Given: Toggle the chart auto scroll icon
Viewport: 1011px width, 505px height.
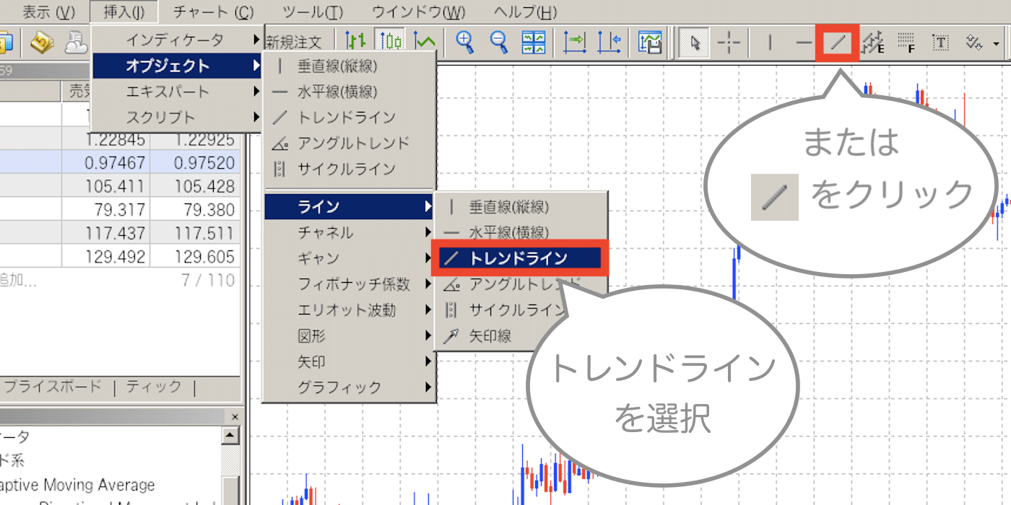Looking at the screenshot, I should (x=575, y=43).
